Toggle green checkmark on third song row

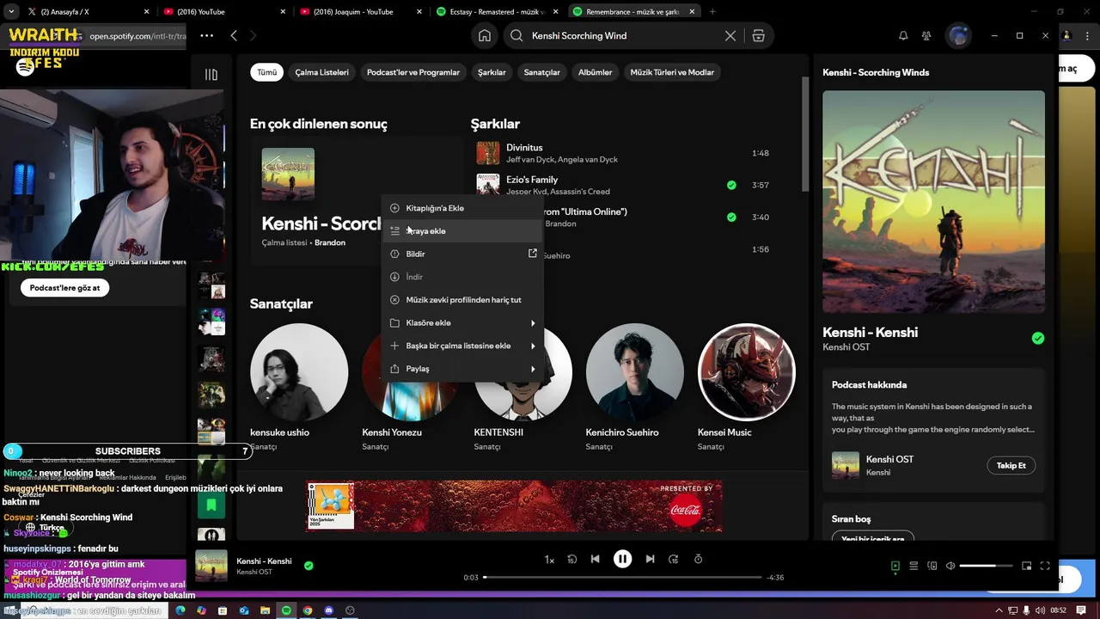[x=731, y=217]
